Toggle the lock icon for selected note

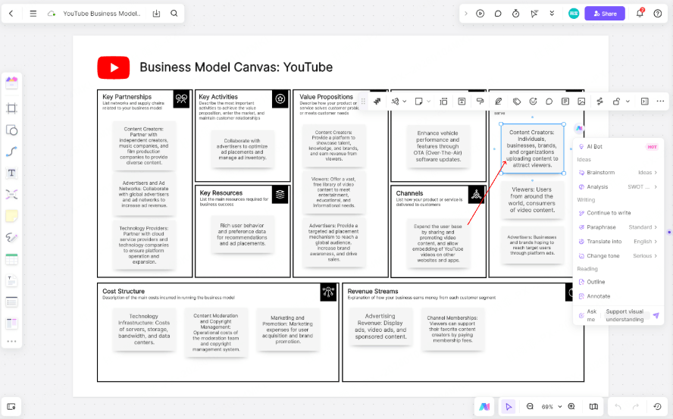pos(616,102)
